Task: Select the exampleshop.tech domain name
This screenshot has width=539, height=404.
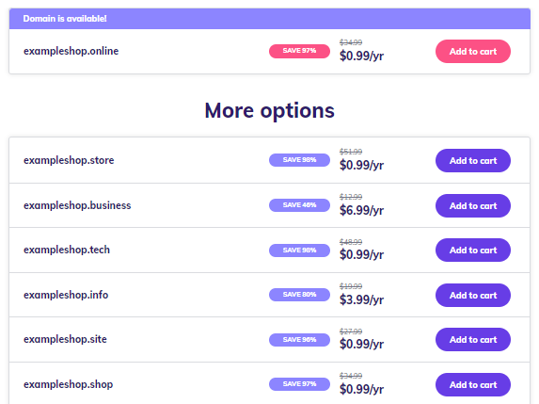Action: coord(67,250)
